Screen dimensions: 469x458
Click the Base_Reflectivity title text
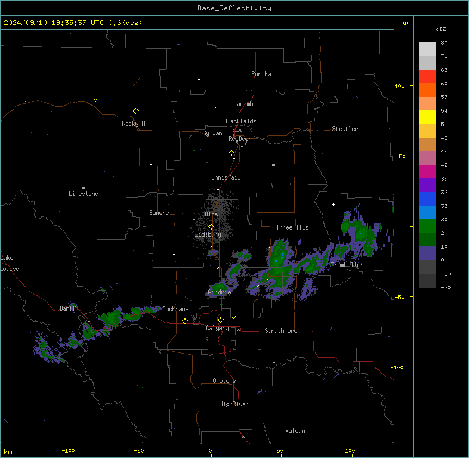coord(234,8)
